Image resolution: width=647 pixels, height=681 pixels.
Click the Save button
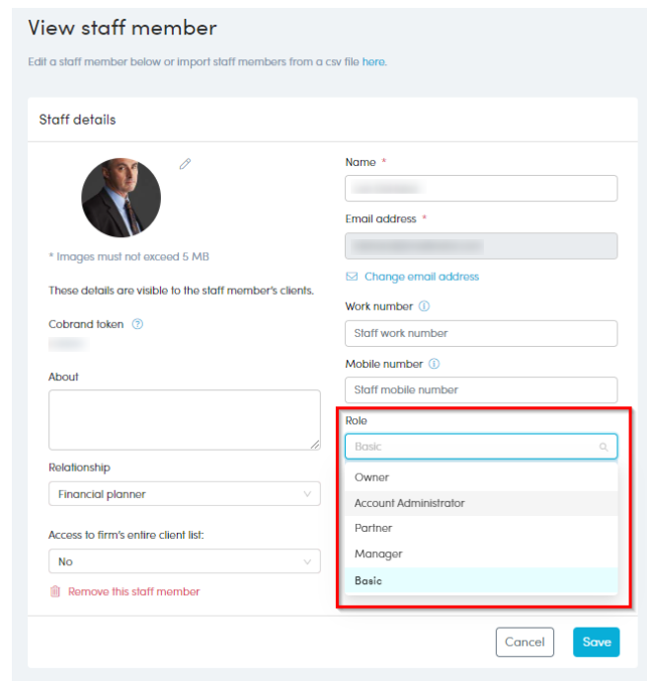596,641
